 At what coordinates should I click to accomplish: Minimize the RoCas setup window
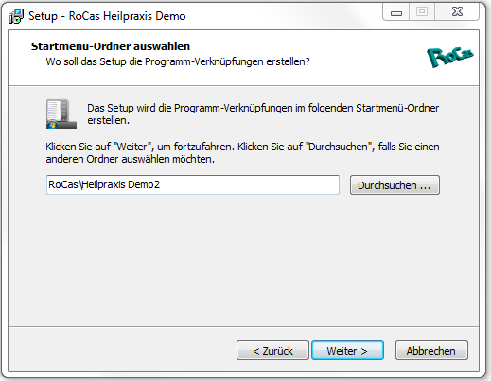click(x=396, y=12)
